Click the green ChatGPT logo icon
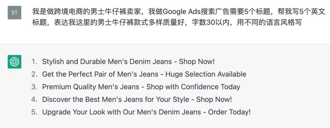This screenshot has height=128, width=330. 14,62
